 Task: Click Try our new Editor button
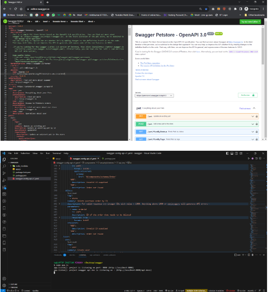point(250,22)
